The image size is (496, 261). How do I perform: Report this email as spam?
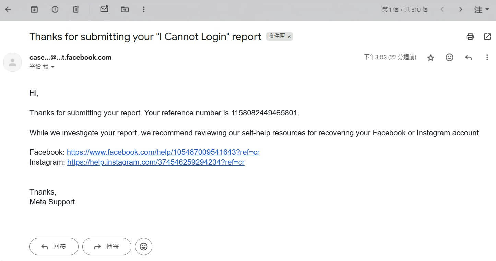click(55, 9)
